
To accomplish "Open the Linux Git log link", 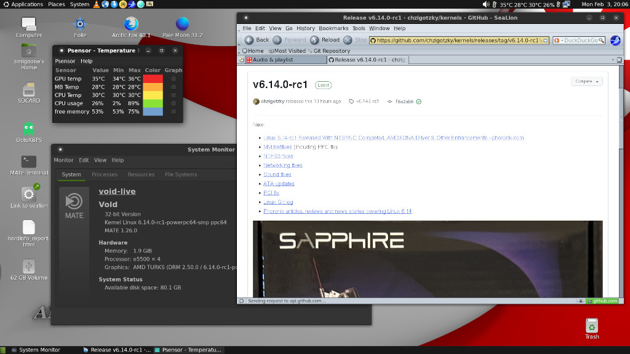I will point(278,202).
